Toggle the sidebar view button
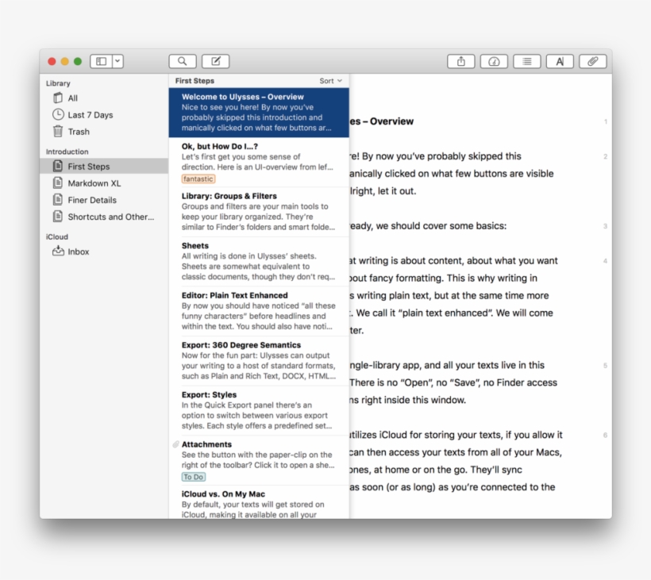Image resolution: width=651 pixels, height=580 pixels. (101, 61)
